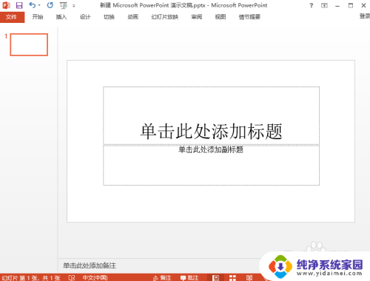Switch to the 设计 (Design) ribbon tab
Image resolution: width=370 pixels, height=281 pixels.
(85, 17)
